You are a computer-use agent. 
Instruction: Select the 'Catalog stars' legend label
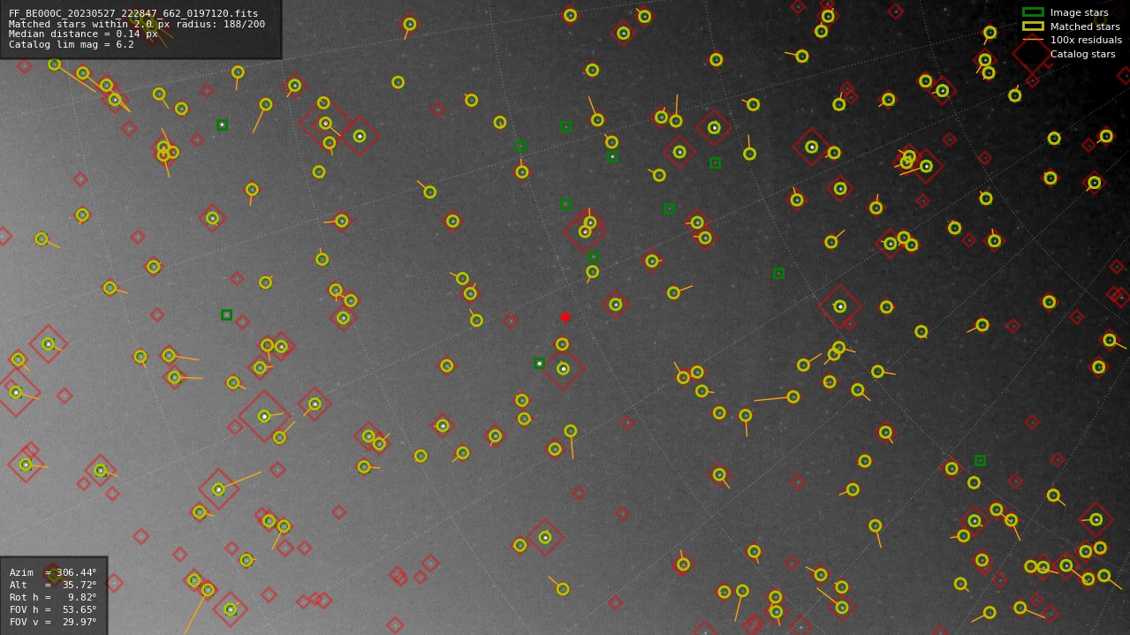1082,54
